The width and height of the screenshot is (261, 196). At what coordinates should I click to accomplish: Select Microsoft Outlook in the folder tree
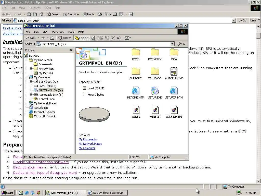coord(45,116)
